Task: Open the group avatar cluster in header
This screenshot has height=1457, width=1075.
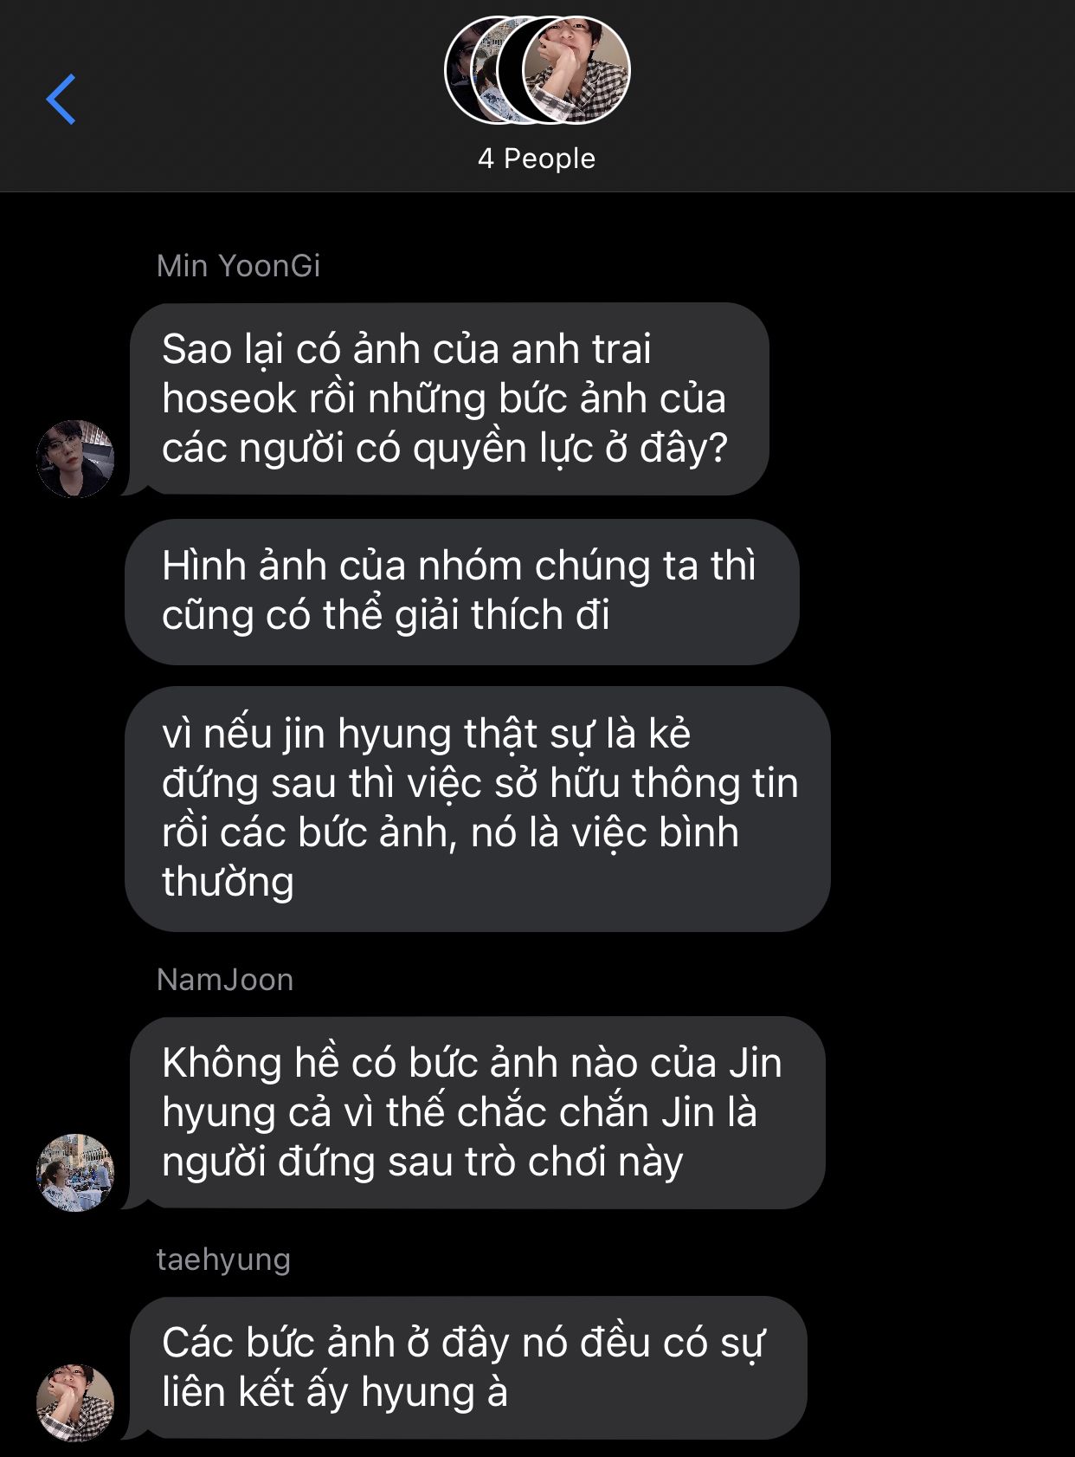Action: coord(537,70)
